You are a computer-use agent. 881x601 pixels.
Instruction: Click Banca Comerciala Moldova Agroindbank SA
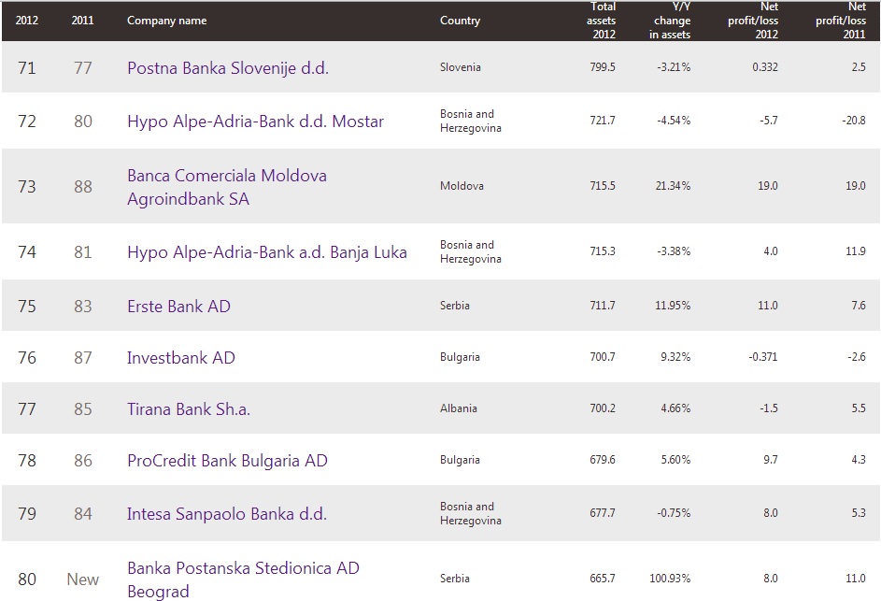(226, 187)
